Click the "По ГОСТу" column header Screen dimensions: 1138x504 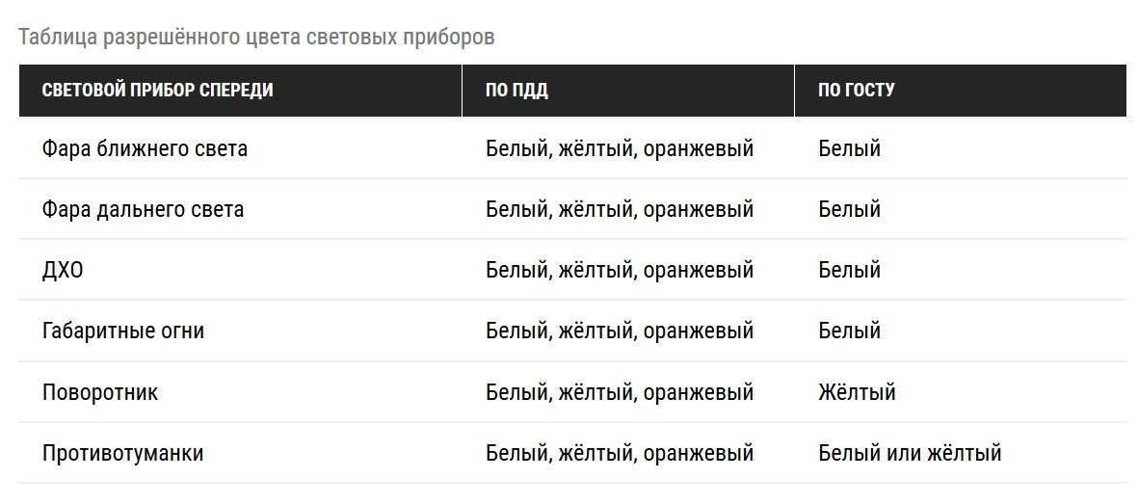857,91
